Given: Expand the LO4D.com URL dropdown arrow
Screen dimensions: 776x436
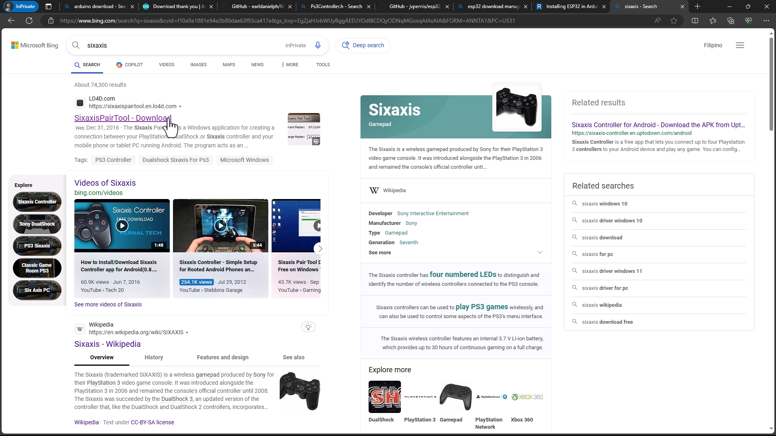Looking at the screenshot, I should click(x=180, y=107).
